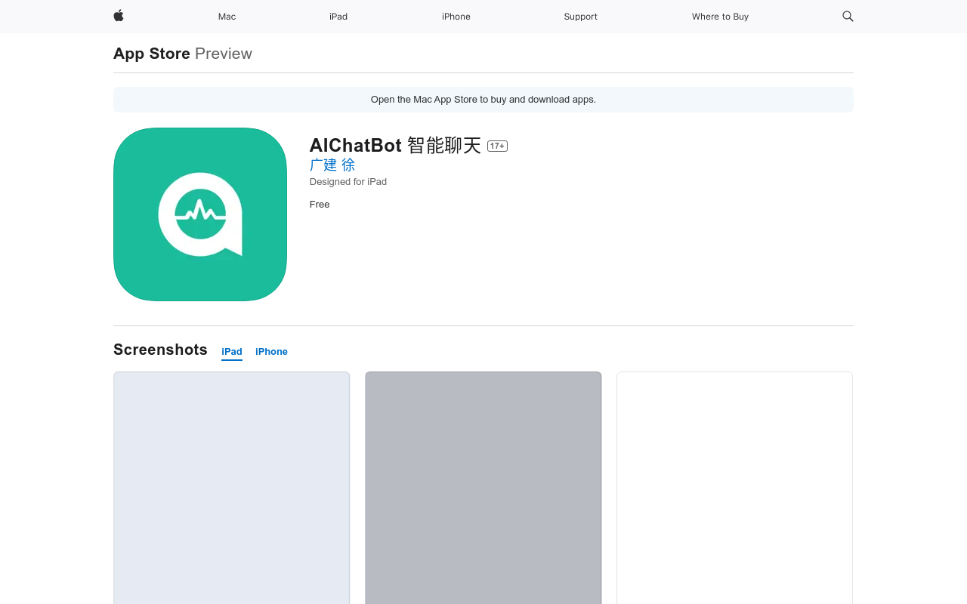The width and height of the screenshot is (967, 604).
Task: Open Where to Buy
Action: click(720, 17)
